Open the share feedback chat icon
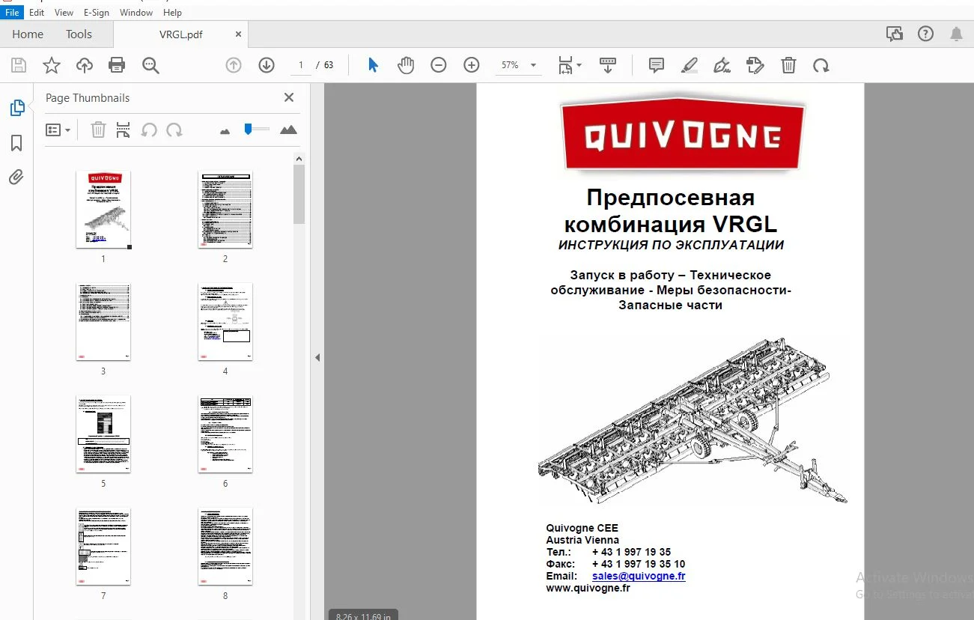Viewport: 974px width, 620px height. [x=894, y=34]
